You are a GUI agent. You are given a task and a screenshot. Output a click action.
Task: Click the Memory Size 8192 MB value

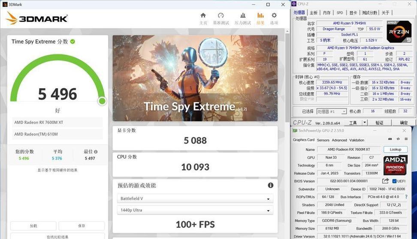pos(332,228)
